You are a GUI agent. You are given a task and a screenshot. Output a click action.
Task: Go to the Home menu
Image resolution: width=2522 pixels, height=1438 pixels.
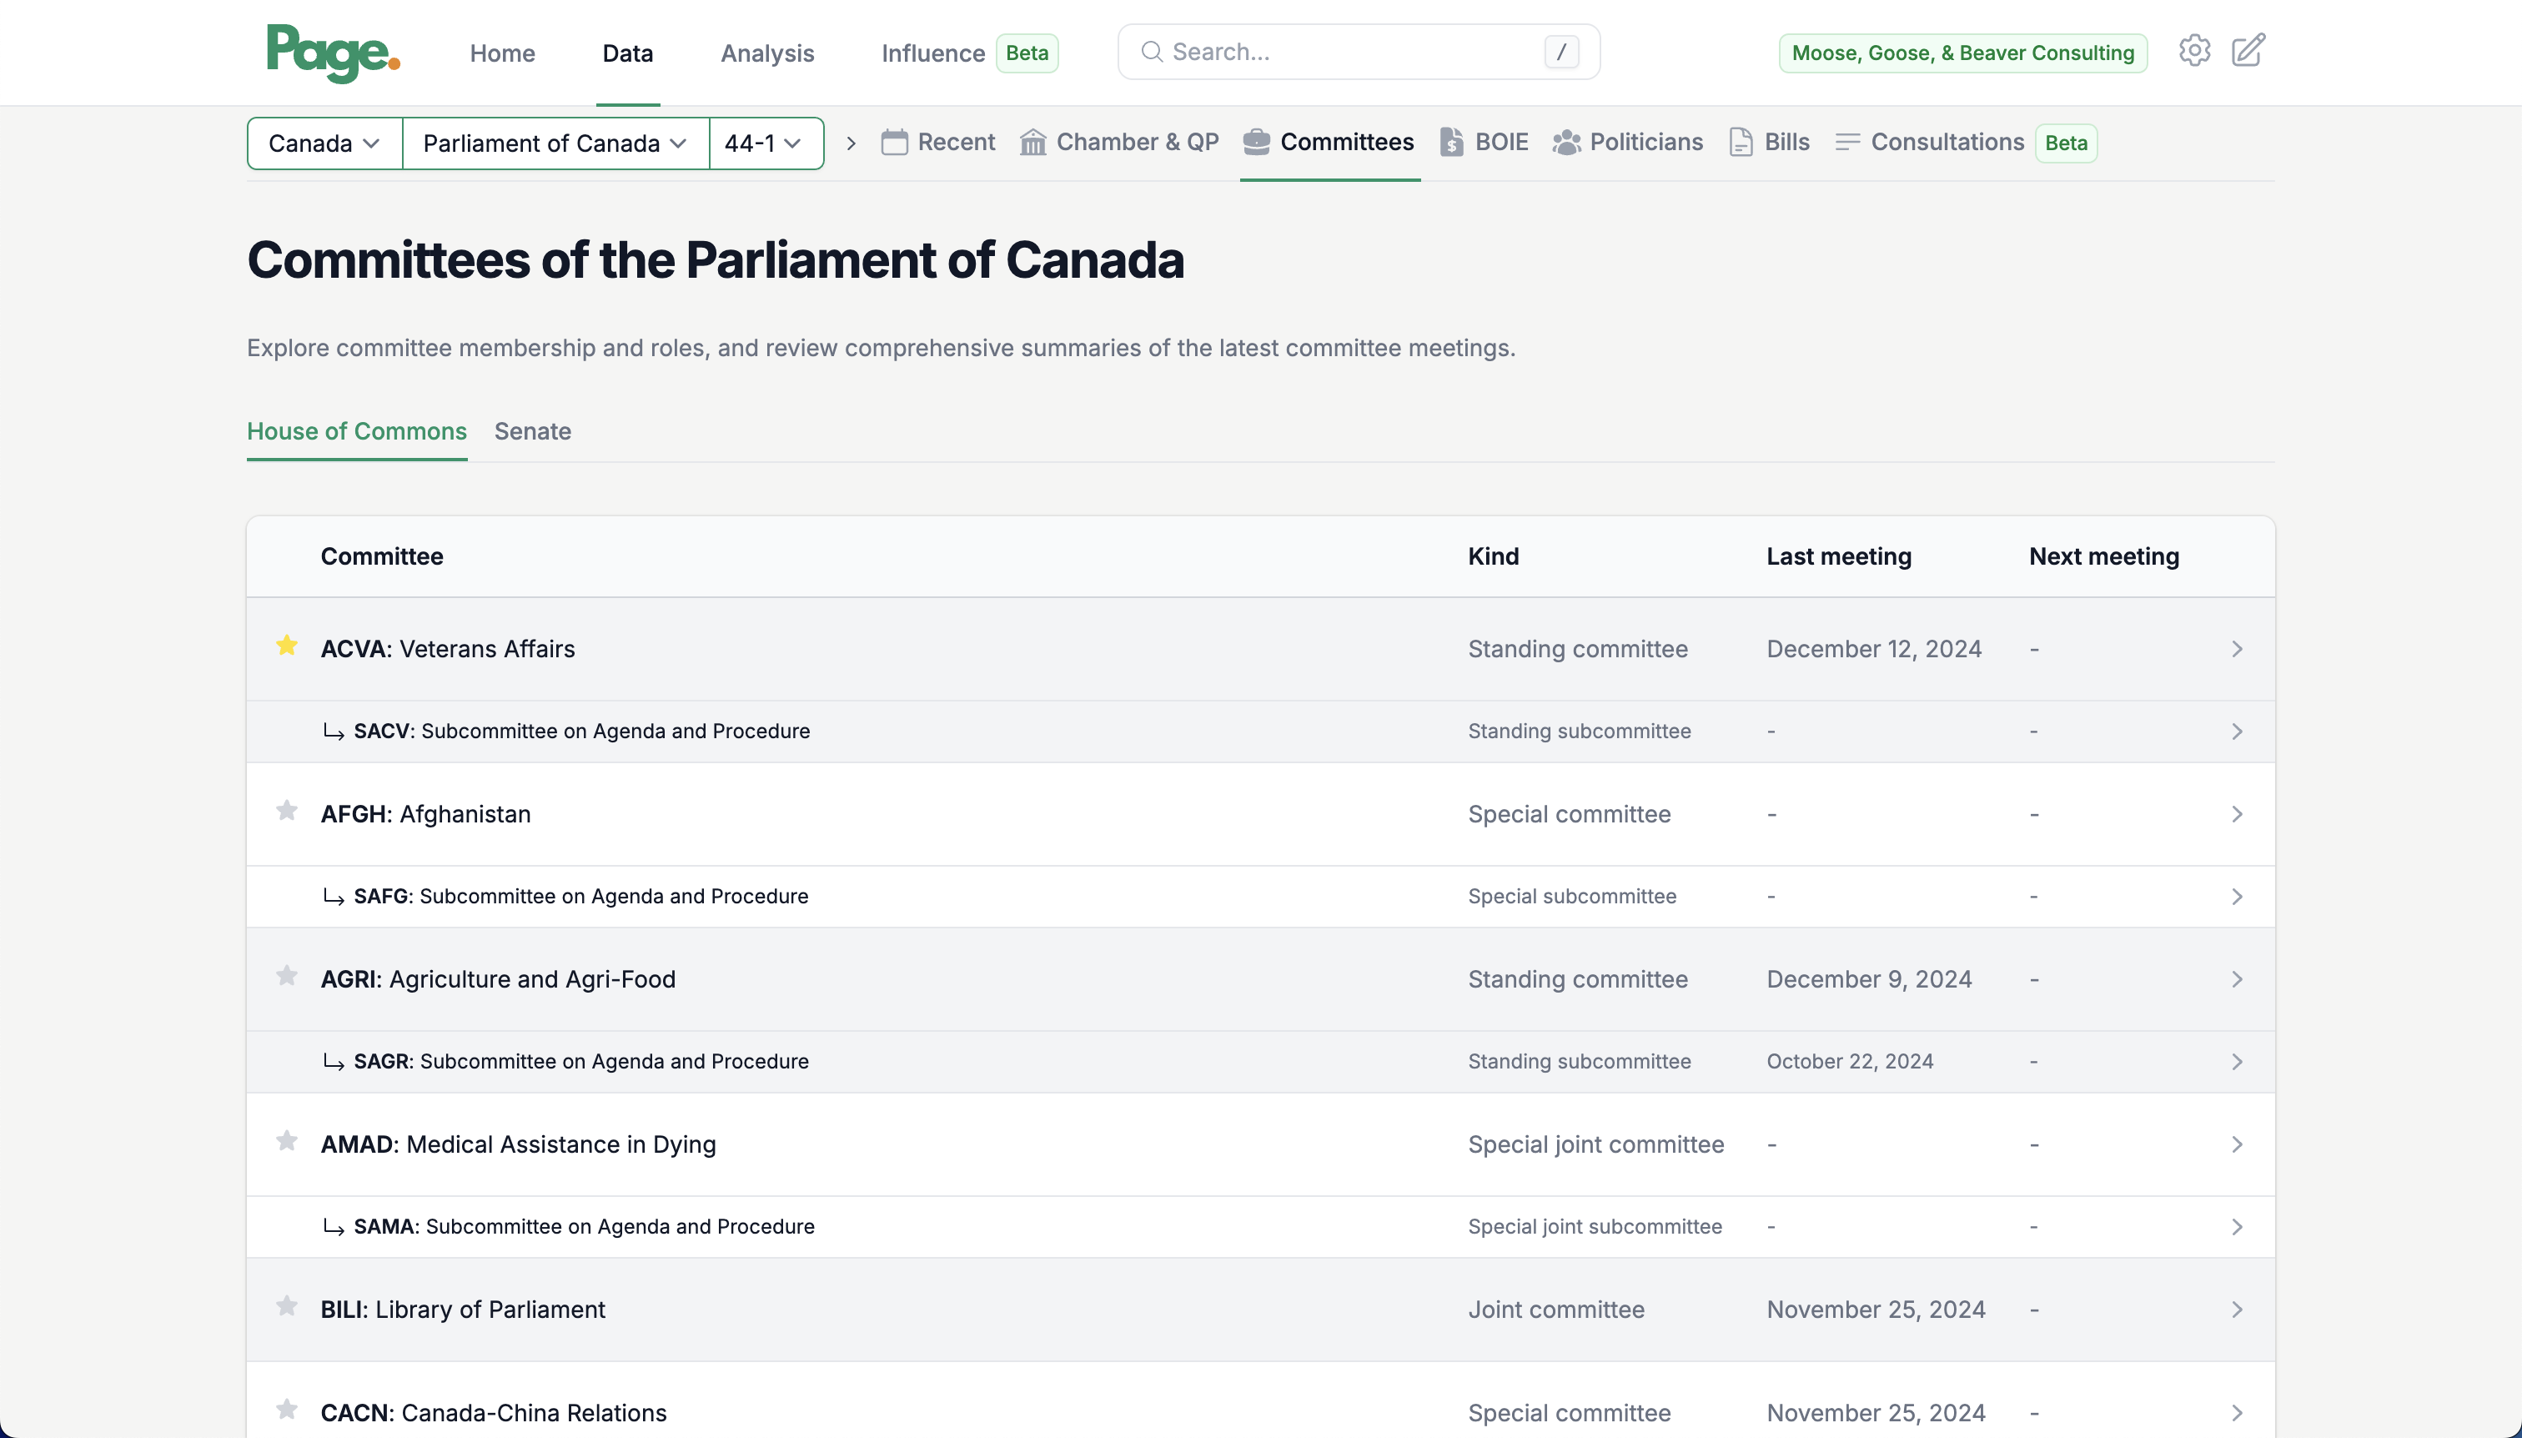[x=503, y=53]
